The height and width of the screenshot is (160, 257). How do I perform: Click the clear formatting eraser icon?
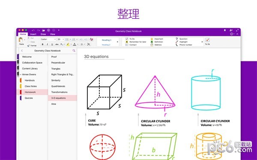coord(92,39)
